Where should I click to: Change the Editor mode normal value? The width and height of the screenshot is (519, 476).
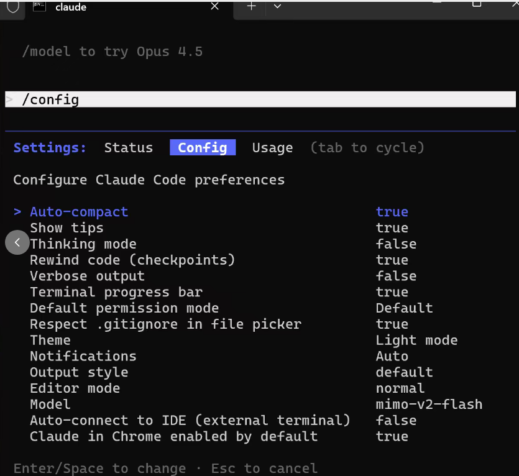pyautogui.click(x=400, y=388)
